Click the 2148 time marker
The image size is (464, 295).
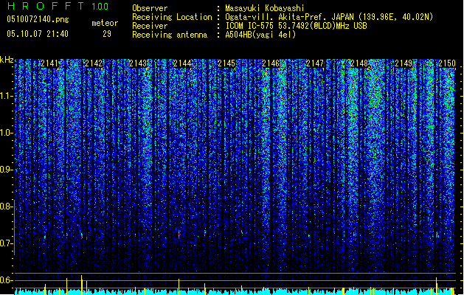(359, 63)
